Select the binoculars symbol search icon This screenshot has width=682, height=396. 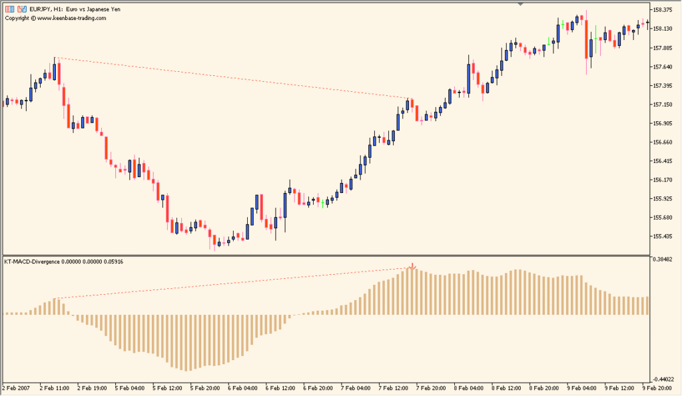[22, 9]
